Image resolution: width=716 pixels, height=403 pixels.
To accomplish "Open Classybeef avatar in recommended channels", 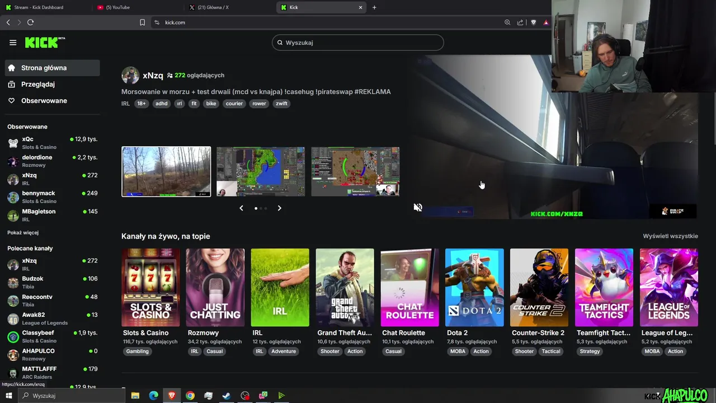I will click(x=13, y=336).
